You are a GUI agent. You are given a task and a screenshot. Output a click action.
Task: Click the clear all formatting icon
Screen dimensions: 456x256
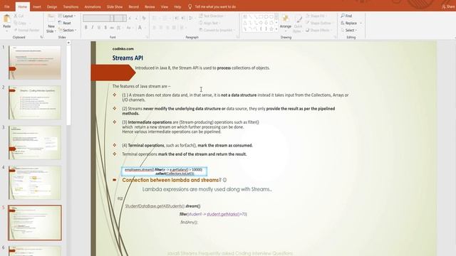tap(144, 18)
